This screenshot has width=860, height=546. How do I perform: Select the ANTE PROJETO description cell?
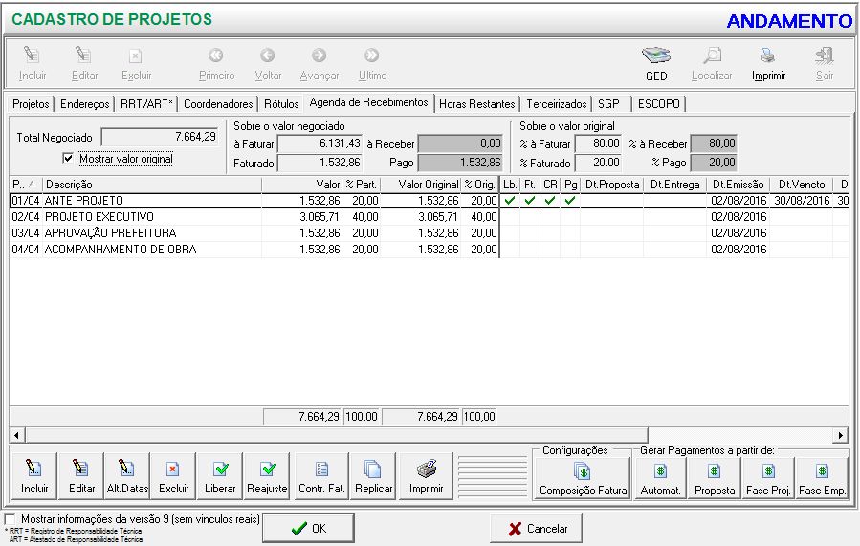[x=152, y=201]
